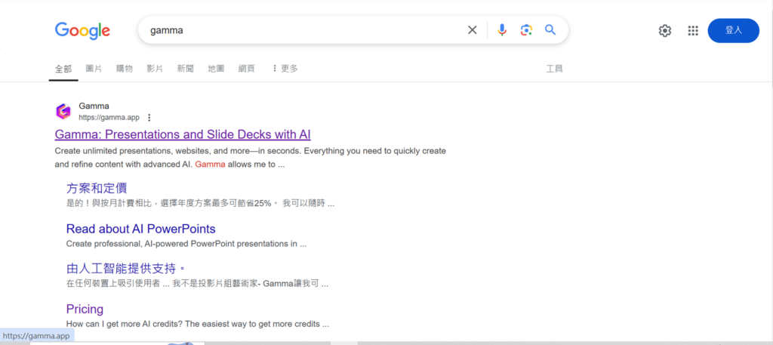The width and height of the screenshot is (773, 345).
Task: Start voice search with microphone icon
Action: (x=502, y=30)
